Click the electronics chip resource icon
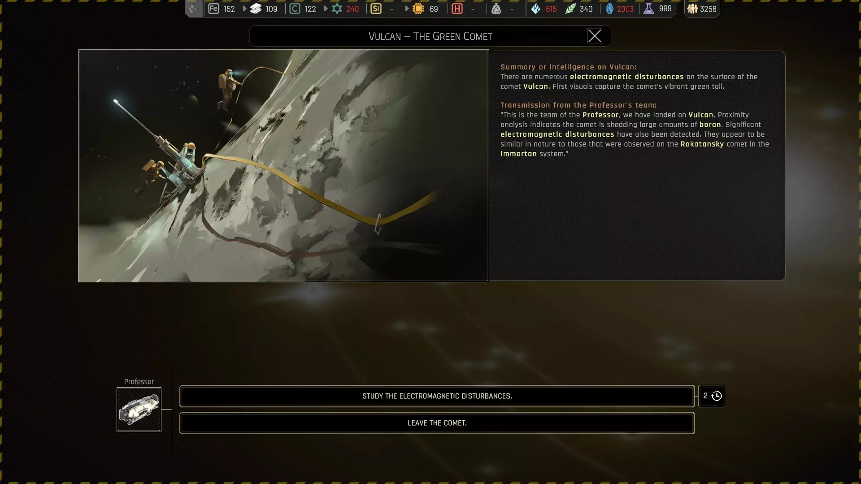This screenshot has width=861, height=484. pyautogui.click(x=418, y=9)
